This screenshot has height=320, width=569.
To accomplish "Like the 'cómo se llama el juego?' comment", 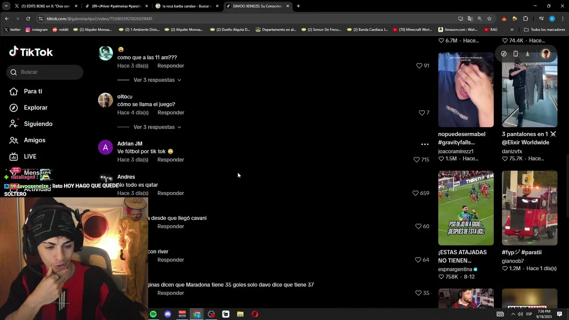I will coord(422,112).
